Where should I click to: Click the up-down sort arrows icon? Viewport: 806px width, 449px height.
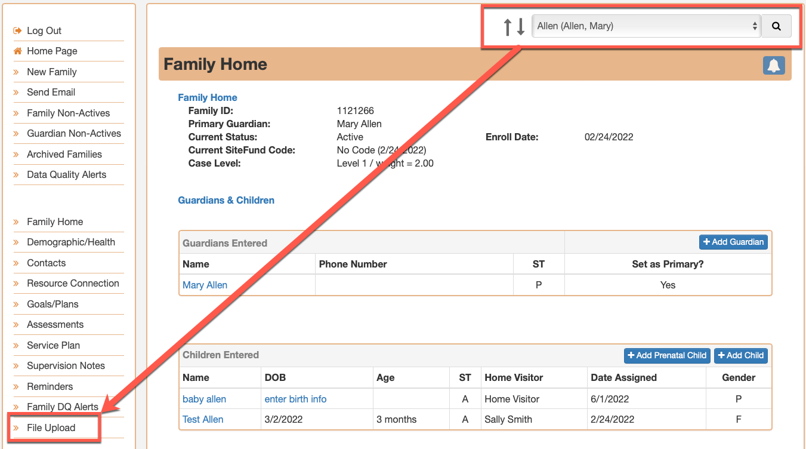[x=514, y=26]
